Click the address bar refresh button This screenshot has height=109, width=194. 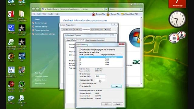click(x=106, y=9)
